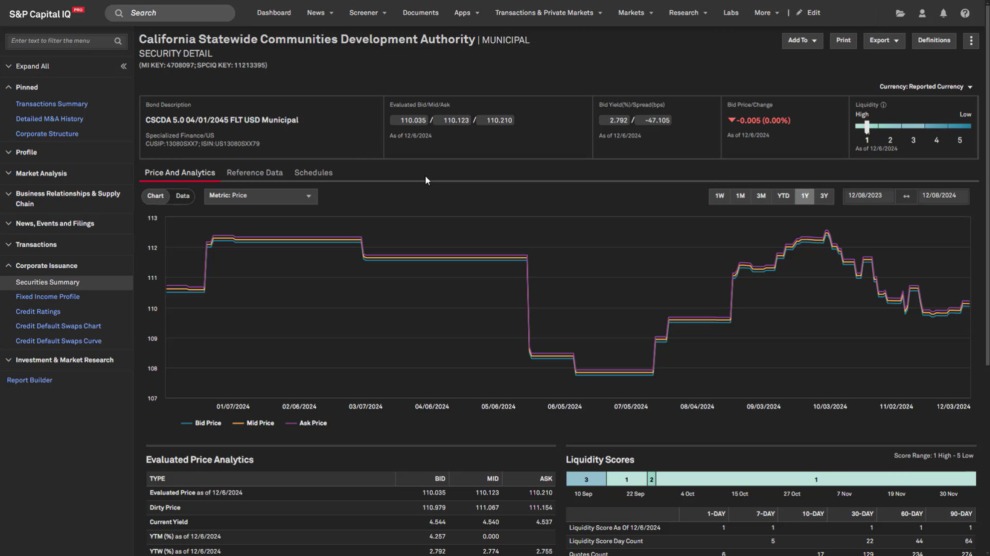Open the Markets menu
The height and width of the screenshot is (556, 990).
pos(636,13)
